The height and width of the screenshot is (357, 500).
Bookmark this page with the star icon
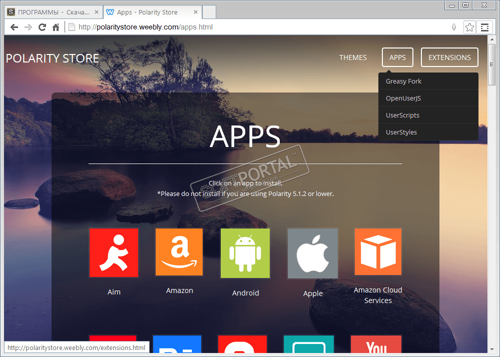tap(469, 27)
